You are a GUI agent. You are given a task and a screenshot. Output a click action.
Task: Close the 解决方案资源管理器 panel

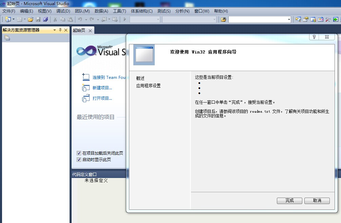(66, 30)
